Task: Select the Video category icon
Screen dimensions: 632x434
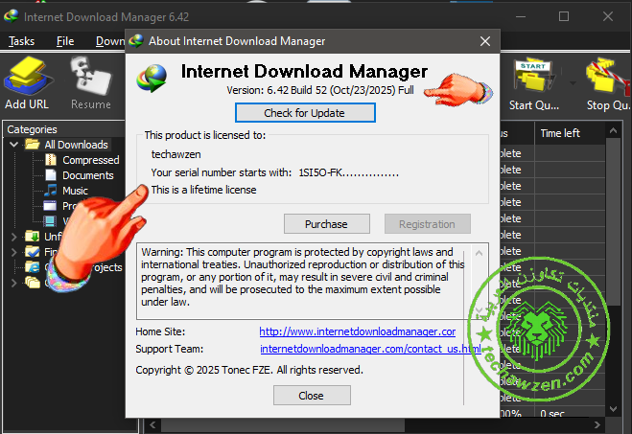Action: coord(50,220)
